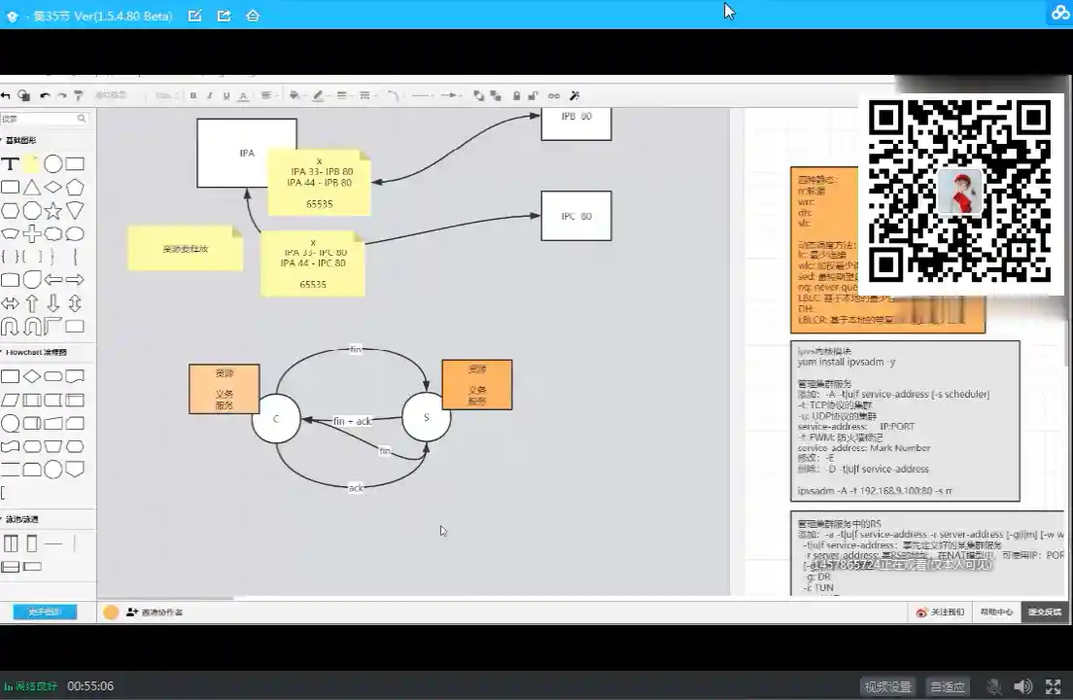Viewport: 1073px width, 700px height.
Task: Toggle the speaker volume icon
Action: click(x=1022, y=686)
